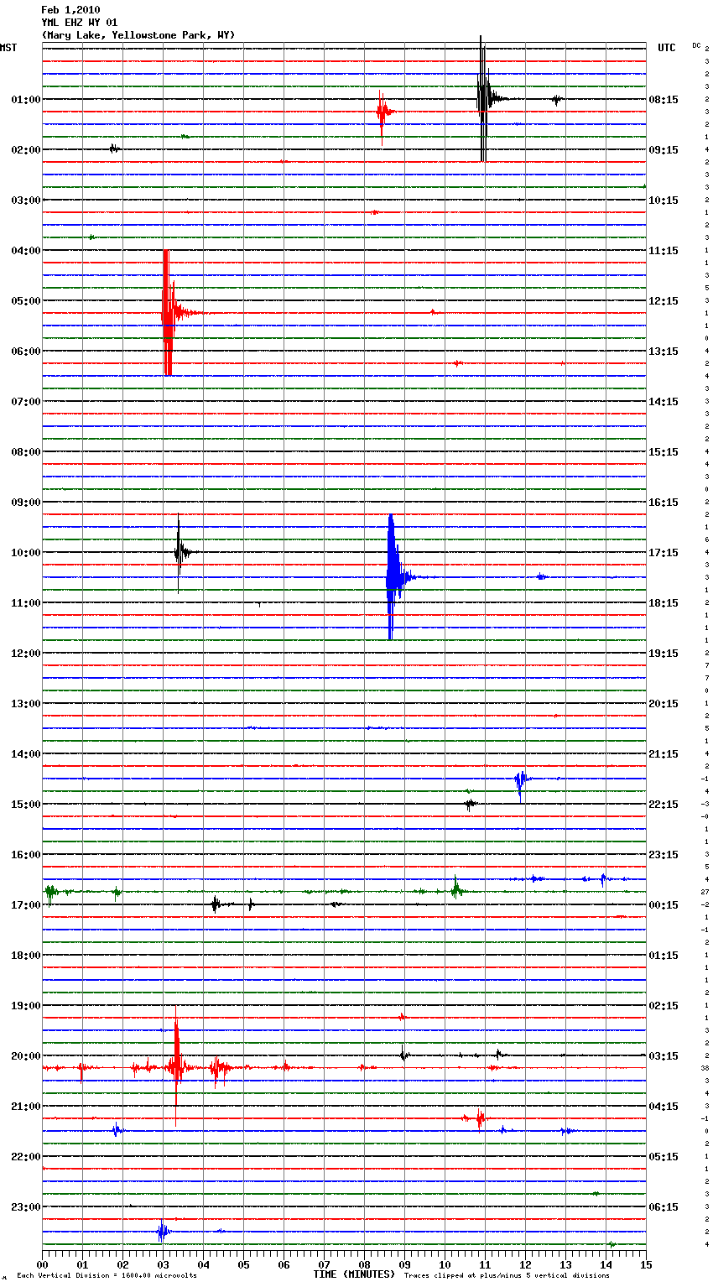Click the red spike on the 20:15 trace

(x=176, y=1068)
